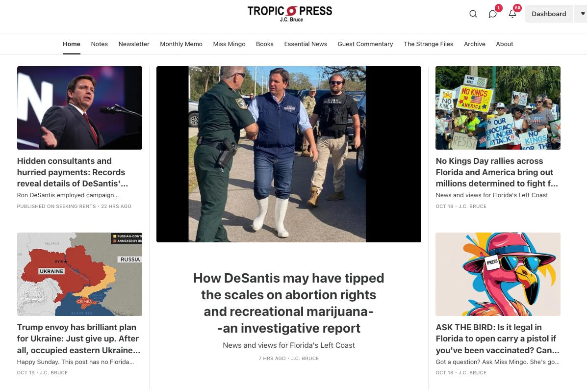Image resolution: width=587 pixels, height=391 pixels.
Task: Open the search magnifier icon
Action: coord(473,14)
